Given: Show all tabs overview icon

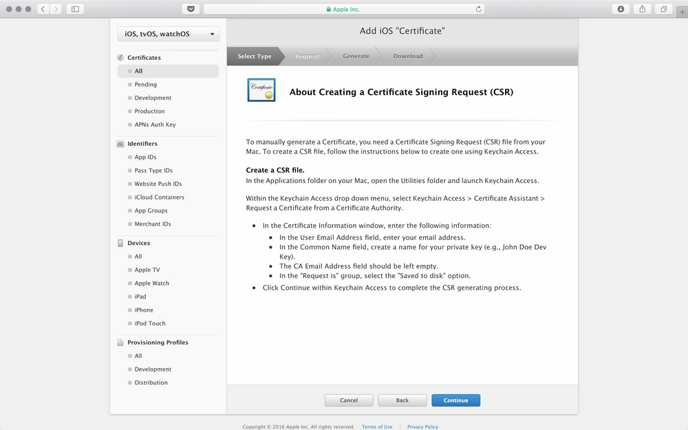Looking at the screenshot, I should tap(663, 9).
